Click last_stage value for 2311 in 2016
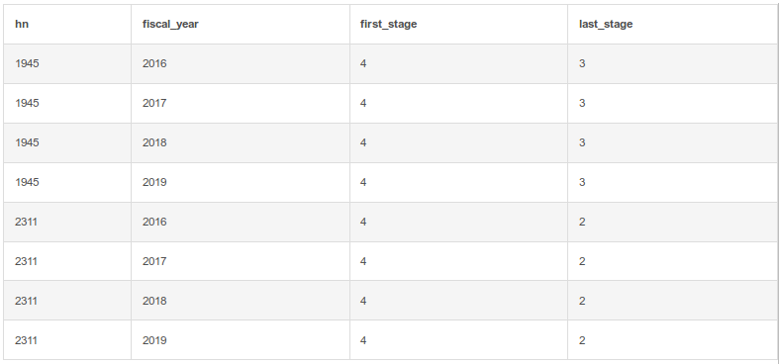This screenshot has width=779, height=364. pos(582,222)
